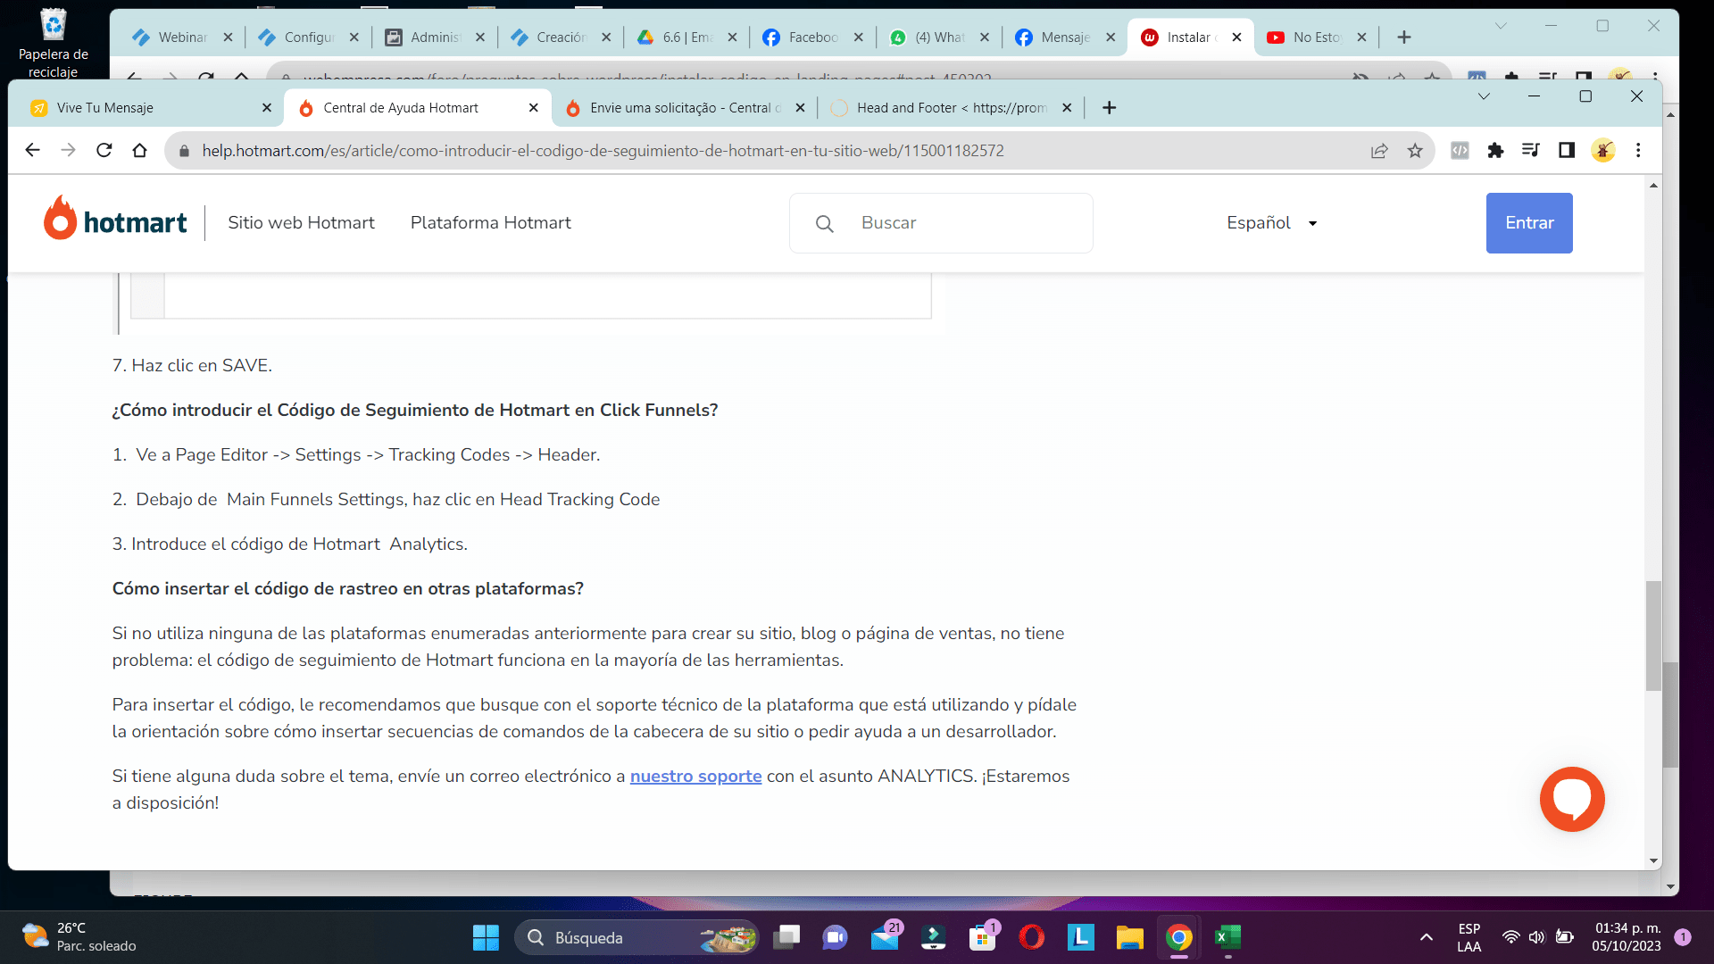The image size is (1714, 964).
Task: Open the battery icon in system tray
Action: click(1564, 937)
